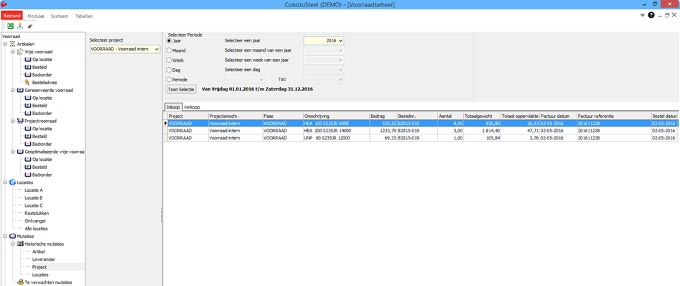Viewport: 680px width, 286px height.
Task: Click the Excel export toolbar icon
Action: 10,26
